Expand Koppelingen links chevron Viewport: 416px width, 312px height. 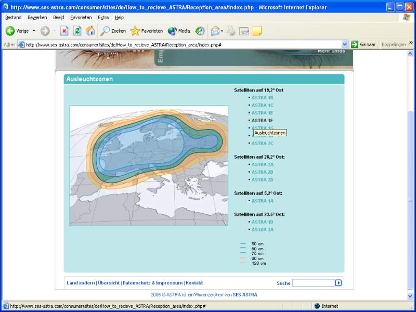(x=411, y=43)
